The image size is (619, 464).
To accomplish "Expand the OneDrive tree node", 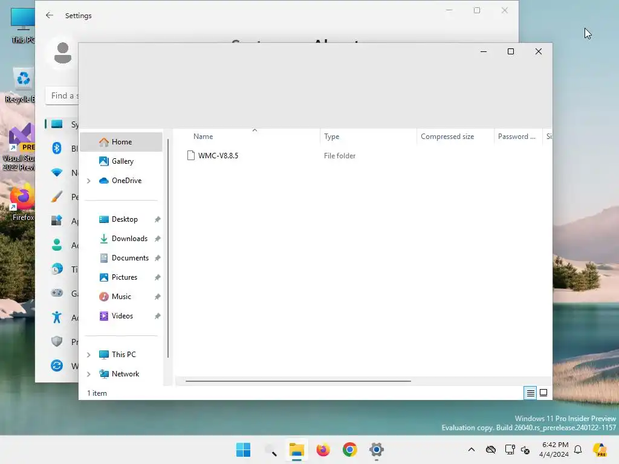I will pos(89,181).
